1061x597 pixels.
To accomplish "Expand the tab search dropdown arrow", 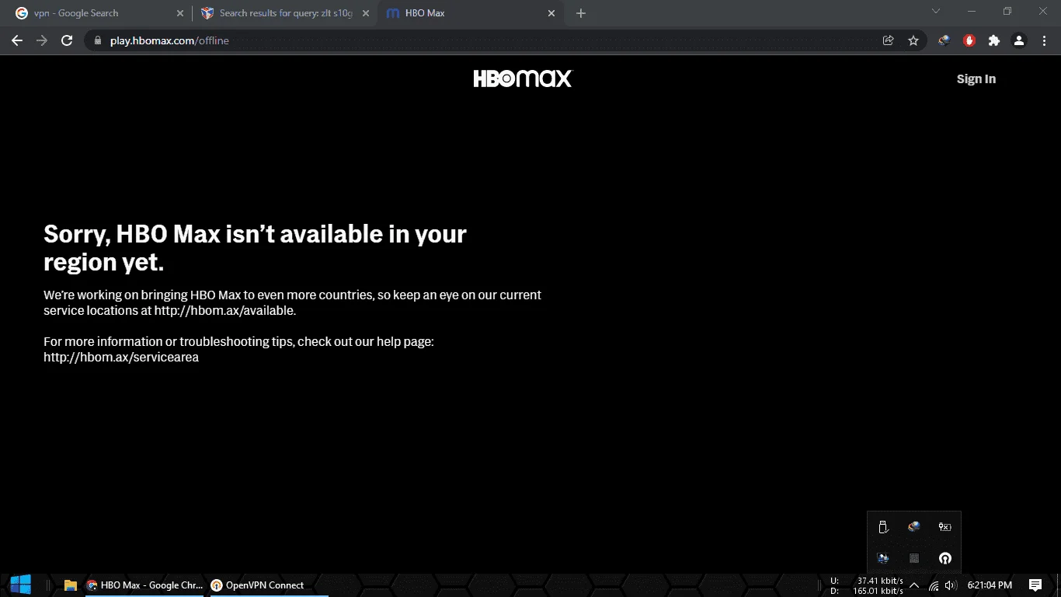I will coord(936,12).
